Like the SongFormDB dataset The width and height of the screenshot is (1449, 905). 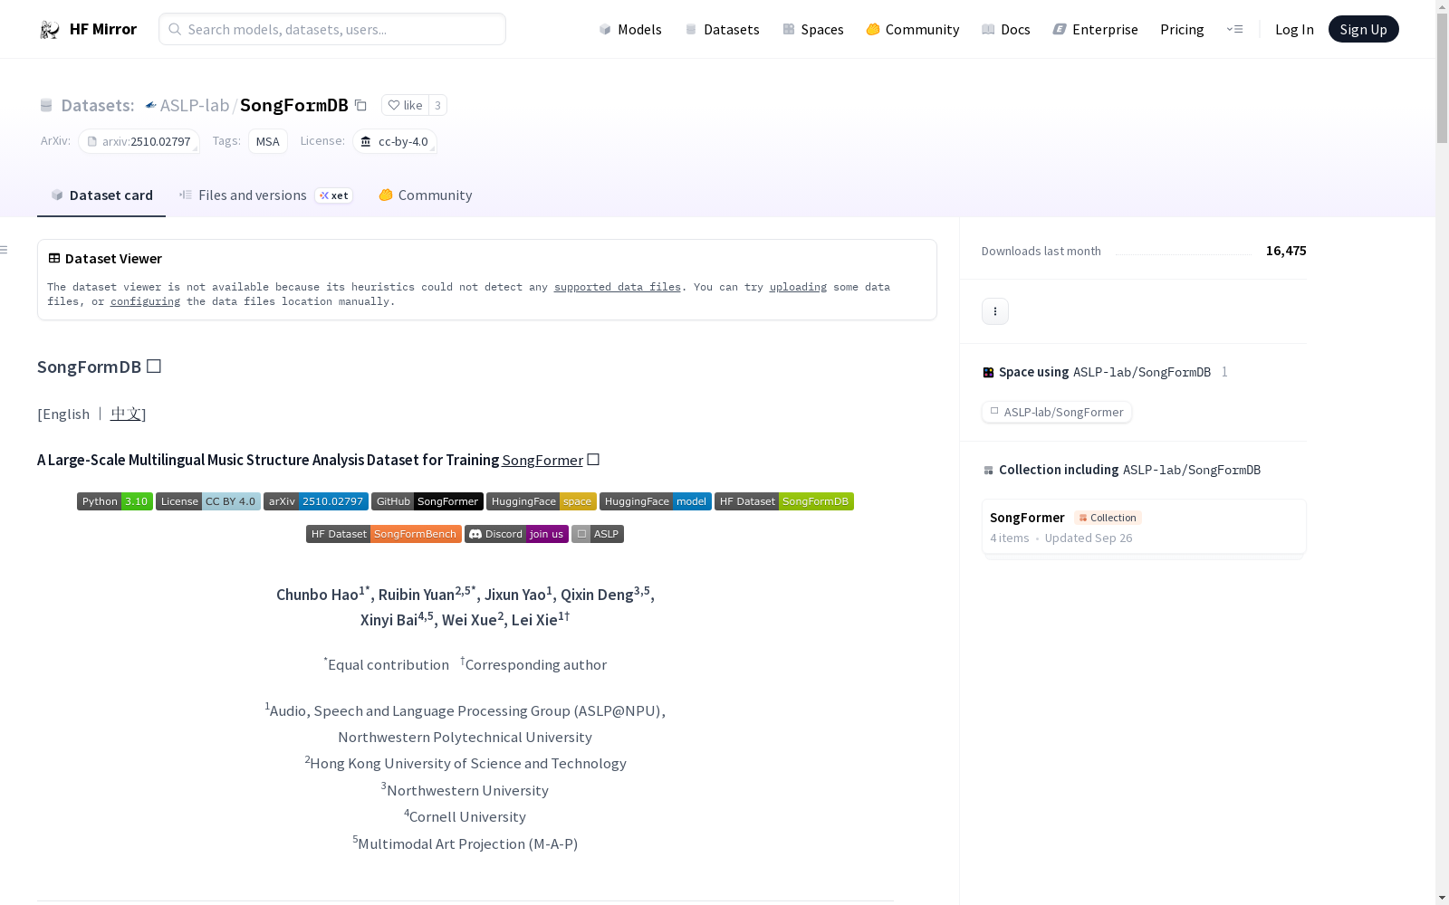pos(405,105)
